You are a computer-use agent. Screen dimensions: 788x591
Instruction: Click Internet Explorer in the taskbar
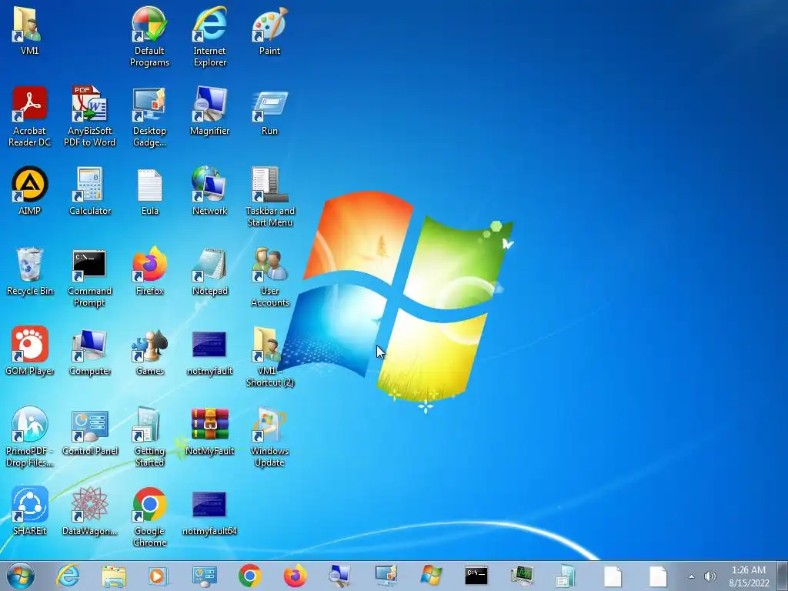(68, 576)
